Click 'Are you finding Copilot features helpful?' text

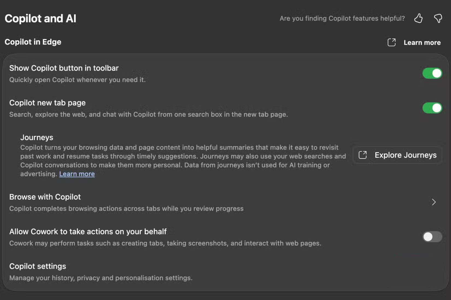pos(342,18)
